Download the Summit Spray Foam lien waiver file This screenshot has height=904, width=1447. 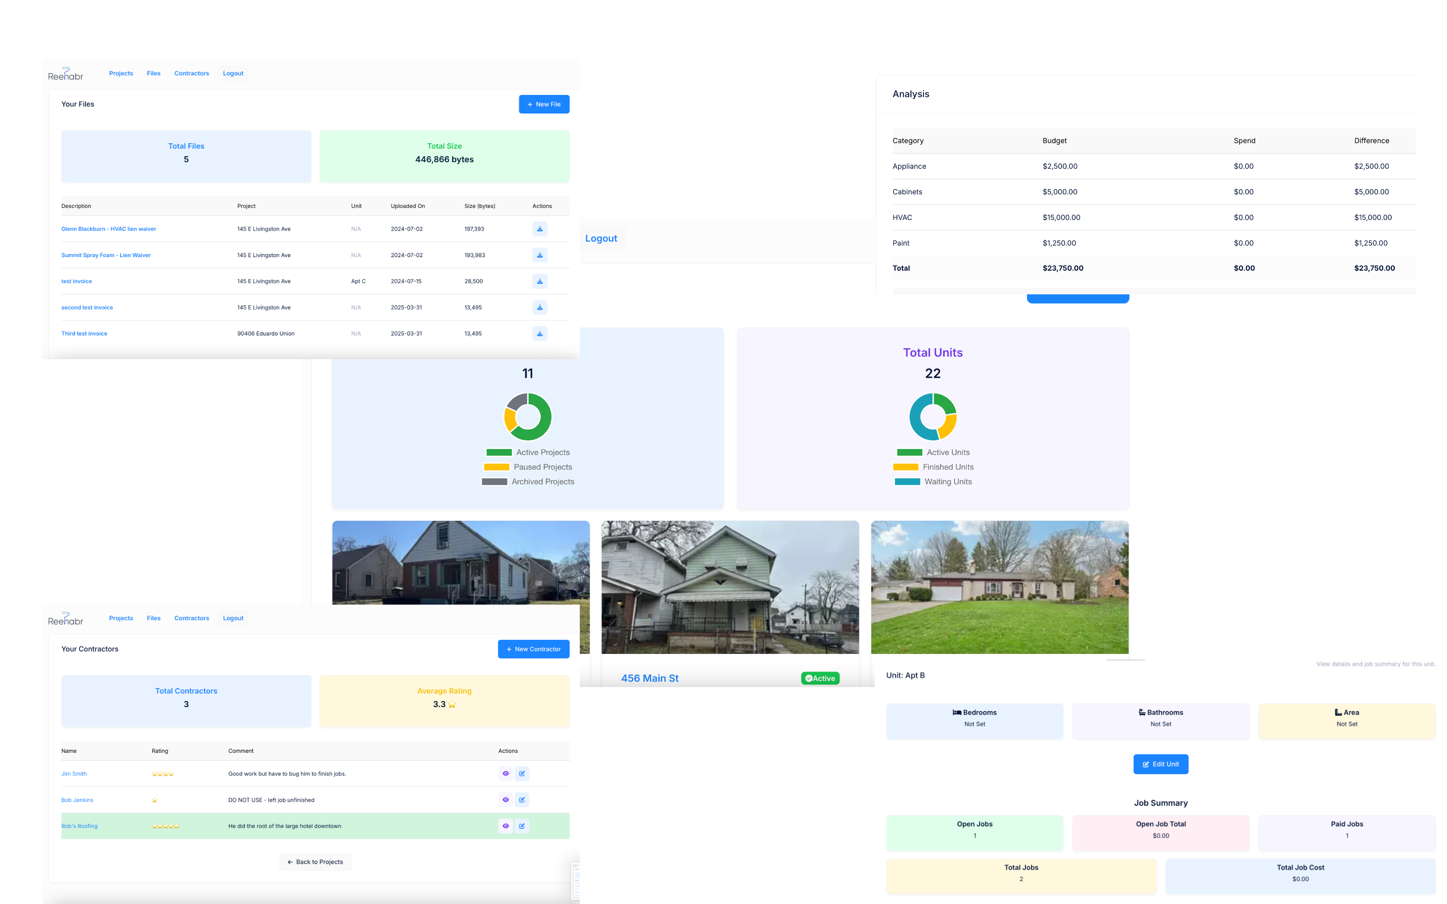tap(539, 255)
